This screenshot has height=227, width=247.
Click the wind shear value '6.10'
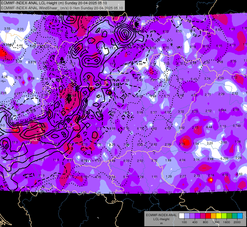pyautogui.click(x=180, y=79)
